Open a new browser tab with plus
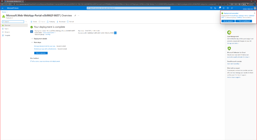The height and width of the screenshot is (140, 257). 25,1
